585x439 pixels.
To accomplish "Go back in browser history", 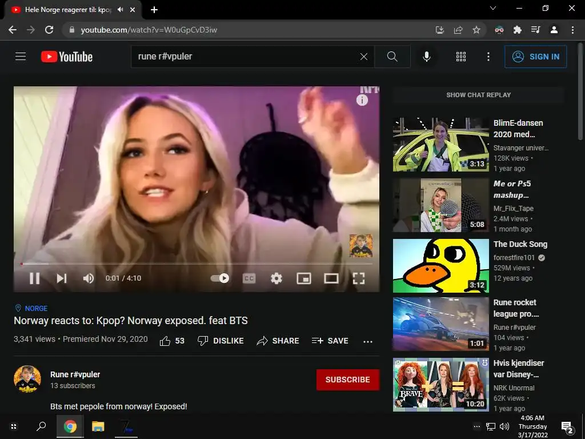I will 13,30.
